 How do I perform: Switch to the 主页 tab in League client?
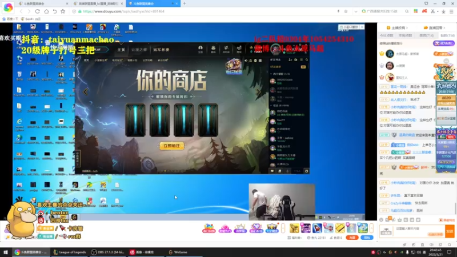[121, 50]
